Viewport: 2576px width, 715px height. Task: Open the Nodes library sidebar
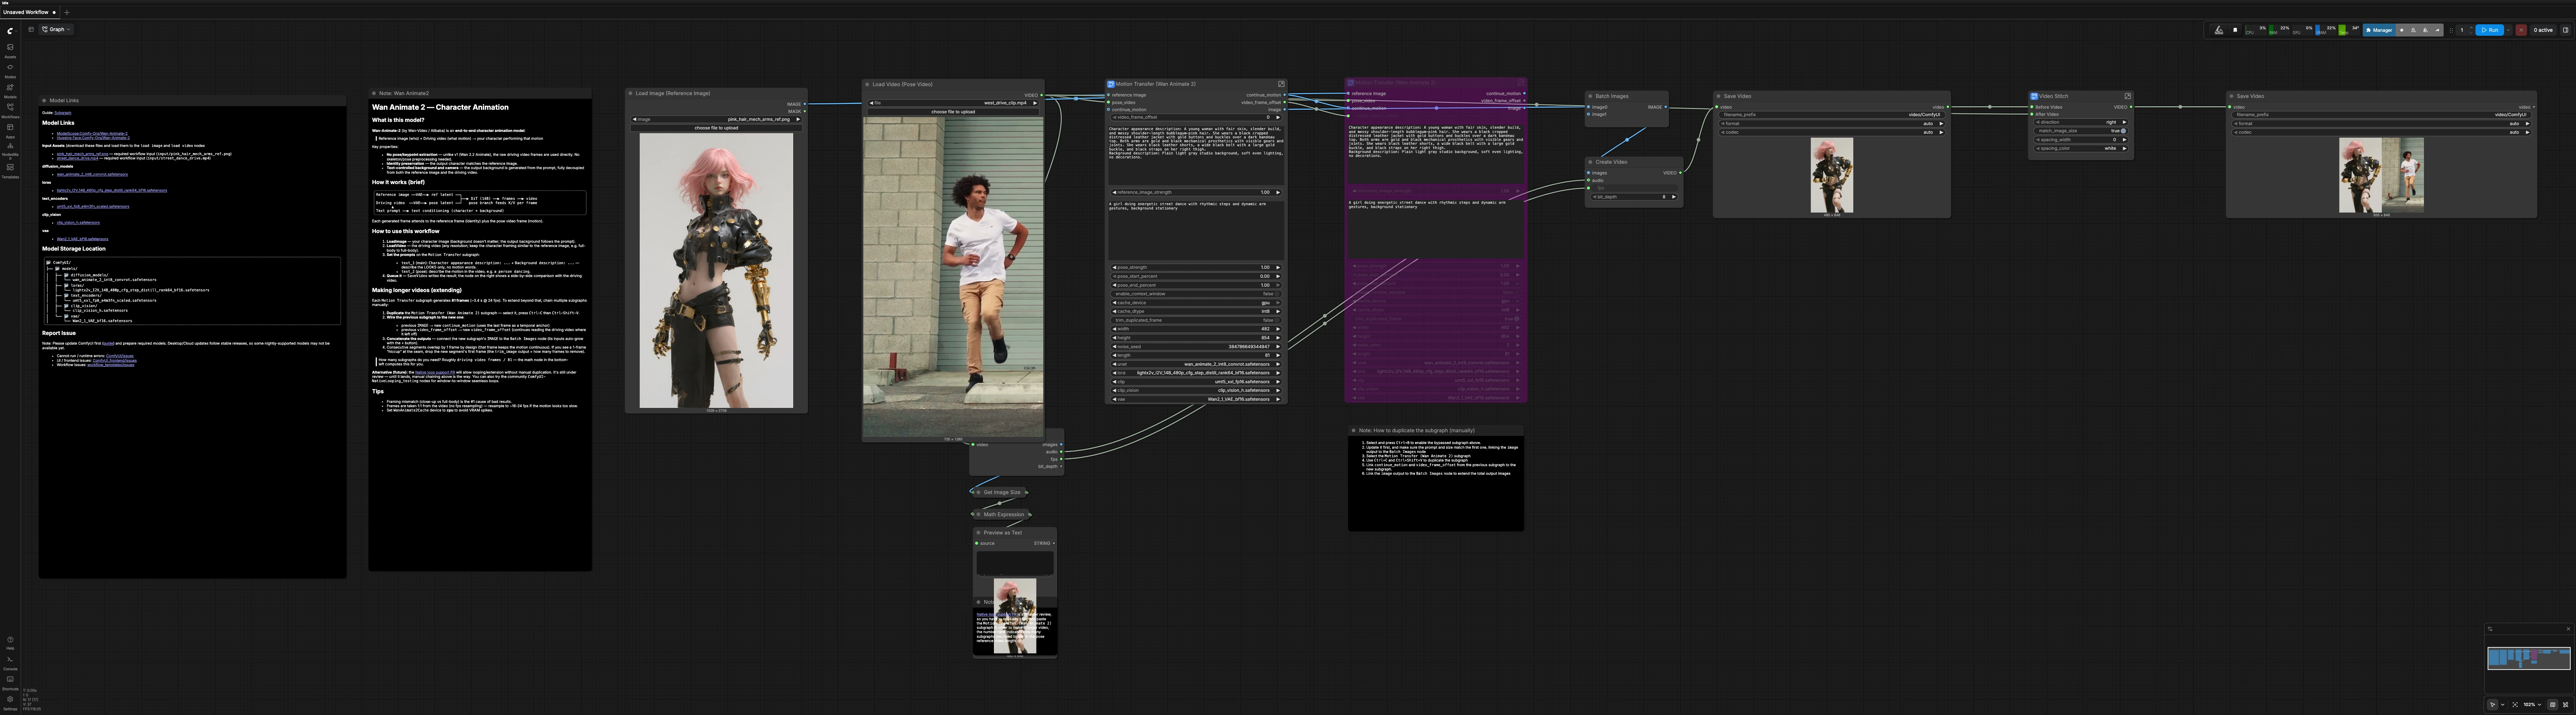pos(10,71)
